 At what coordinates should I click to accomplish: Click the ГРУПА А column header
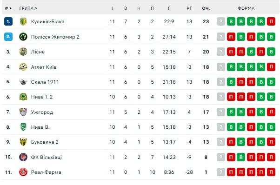pos(28,8)
